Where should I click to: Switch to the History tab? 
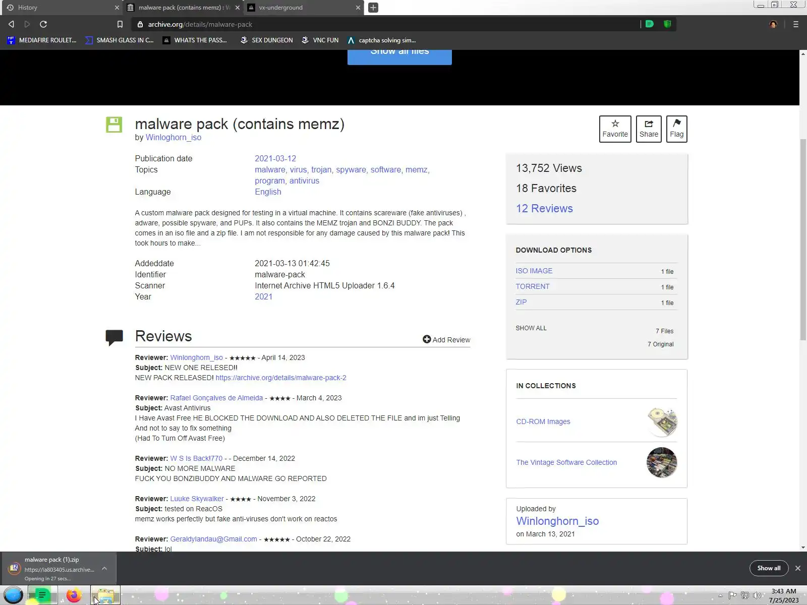pos(61,8)
